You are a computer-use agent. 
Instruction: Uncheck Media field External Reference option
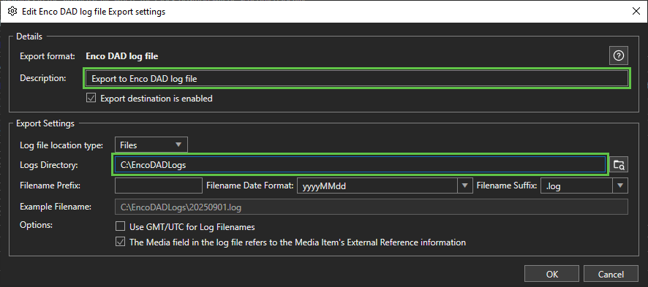[x=120, y=242]
